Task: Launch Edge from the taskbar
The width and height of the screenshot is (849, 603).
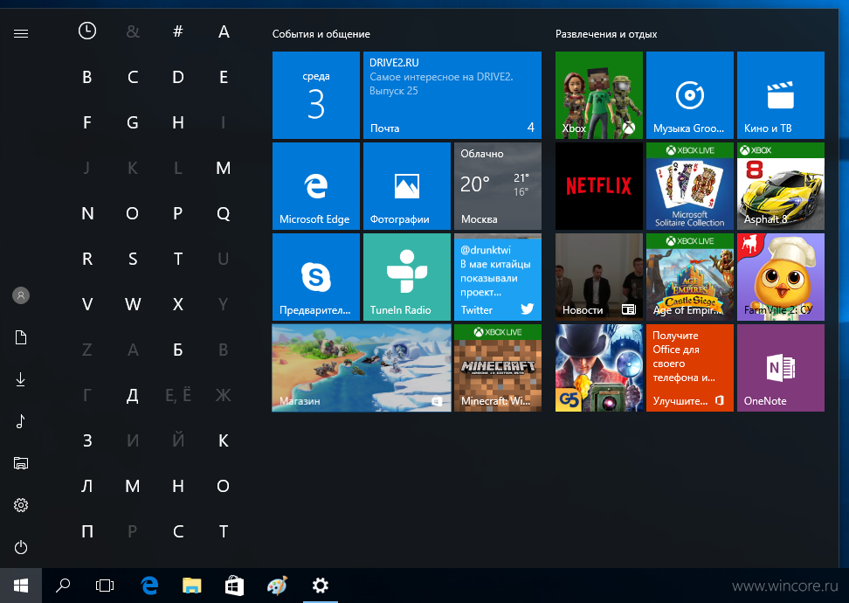Action: [x=148, y=586]
